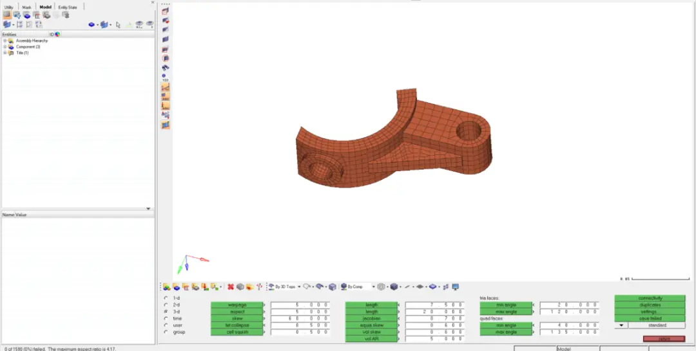Click the arrow selector cursor icon
Viewport: 696px width, 351px height.
(118, 25)
